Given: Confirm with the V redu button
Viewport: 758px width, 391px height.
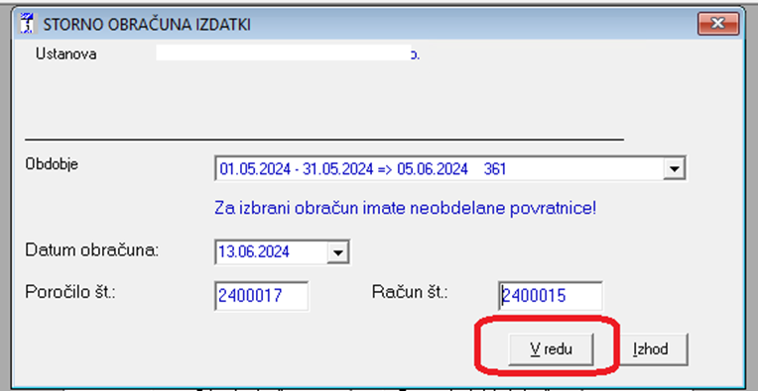Looking at the screenshot, I should [551, 349].
